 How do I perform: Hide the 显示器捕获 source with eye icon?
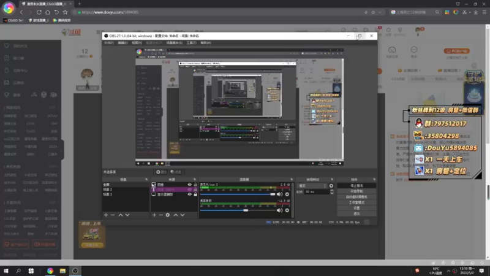pyautogui.click(x=189, y=194)
